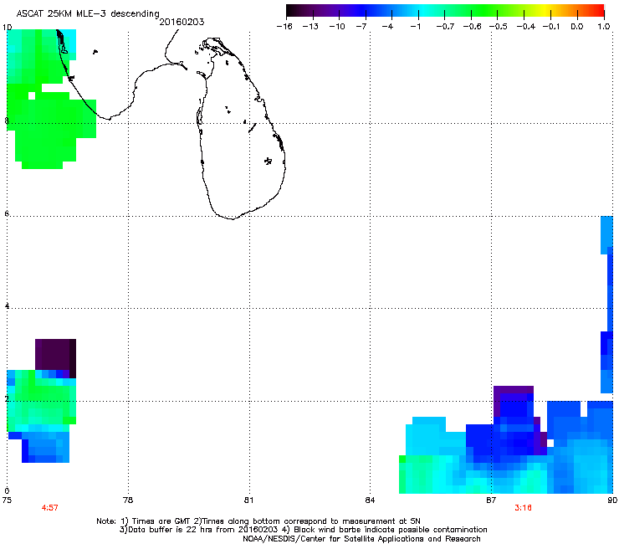Click the colorbar label '-0.1'

[x=551, y=27]
